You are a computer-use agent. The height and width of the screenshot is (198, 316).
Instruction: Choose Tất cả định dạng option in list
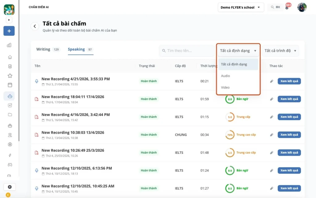click(x=238, y=64)
